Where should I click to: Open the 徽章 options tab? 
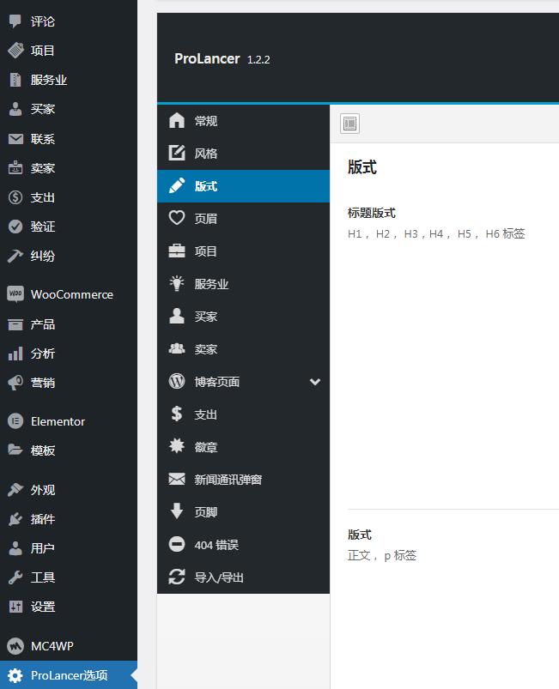point(243,447)
